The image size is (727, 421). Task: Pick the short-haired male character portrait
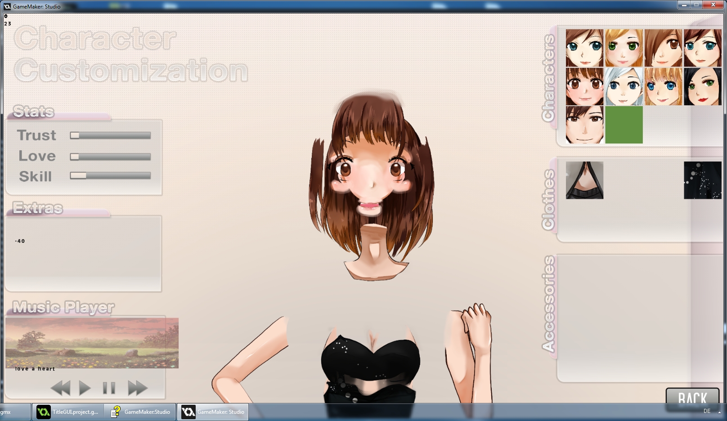(x=584, y=125)
